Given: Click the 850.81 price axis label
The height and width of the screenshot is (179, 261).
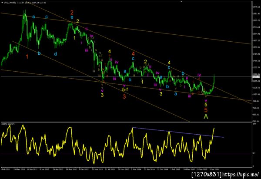Looking at the screenshot, I should 256,115.
